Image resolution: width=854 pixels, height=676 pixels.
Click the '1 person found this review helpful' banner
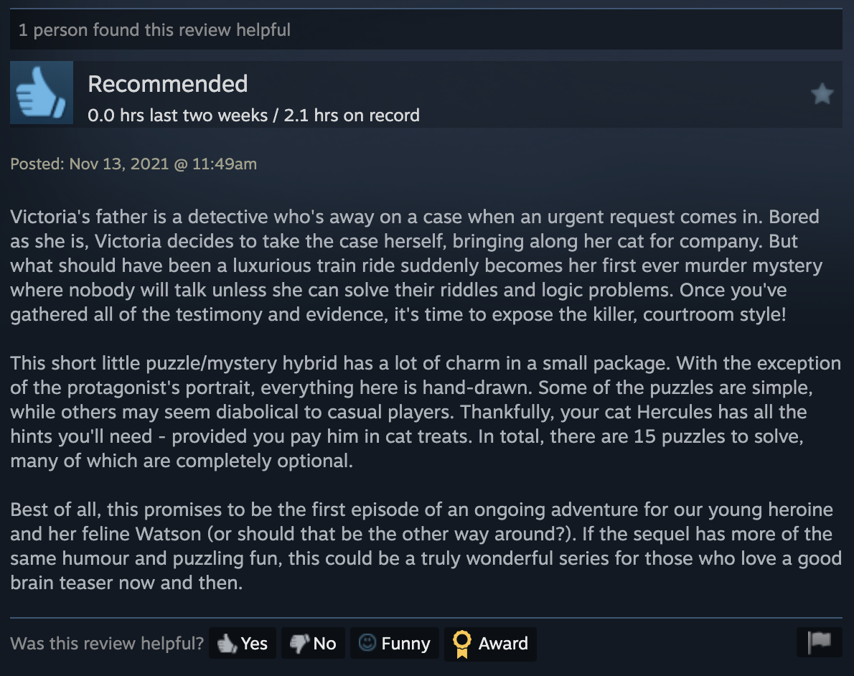coord(155,29)
